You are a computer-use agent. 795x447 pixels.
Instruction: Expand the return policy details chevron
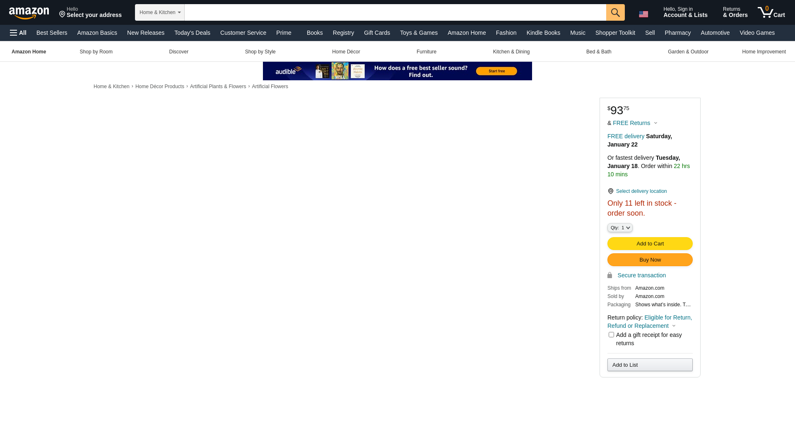click(x=674, y=326)
